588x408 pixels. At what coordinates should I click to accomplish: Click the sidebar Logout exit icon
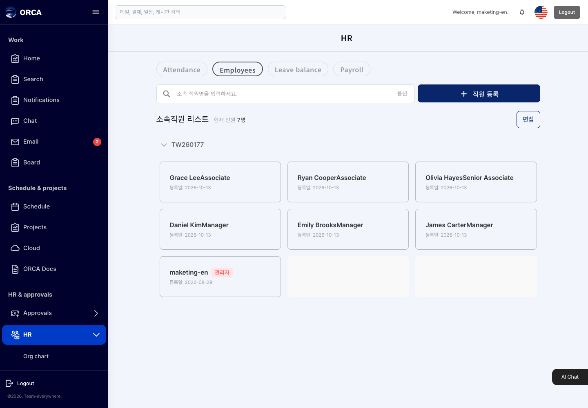[x=9, y=383]
